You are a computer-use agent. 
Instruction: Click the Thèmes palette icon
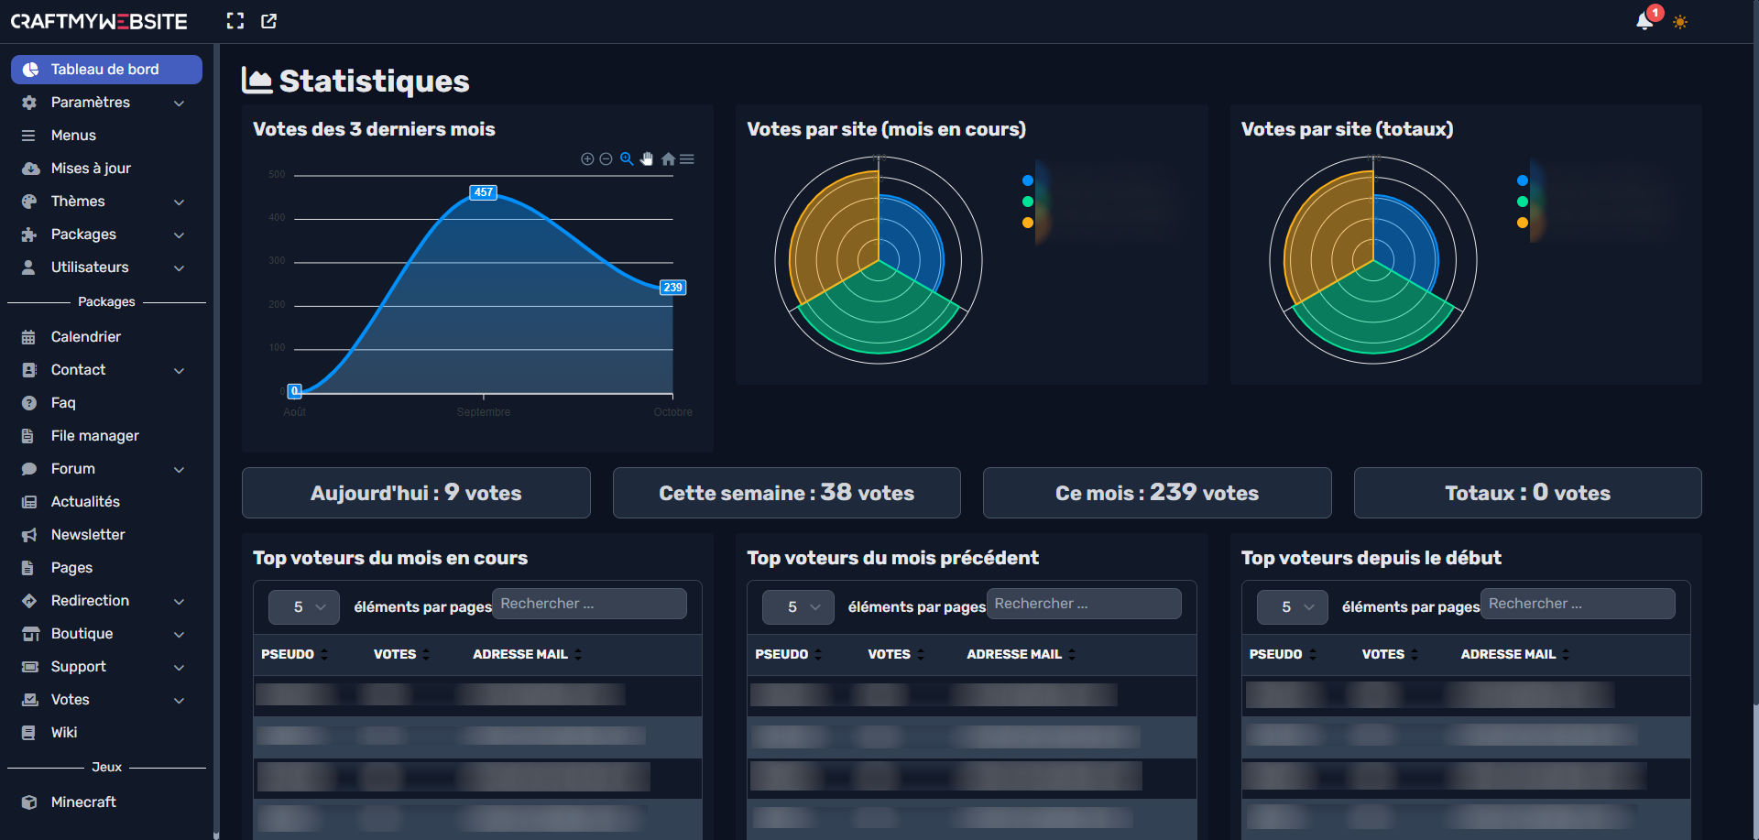click(29, 202)
